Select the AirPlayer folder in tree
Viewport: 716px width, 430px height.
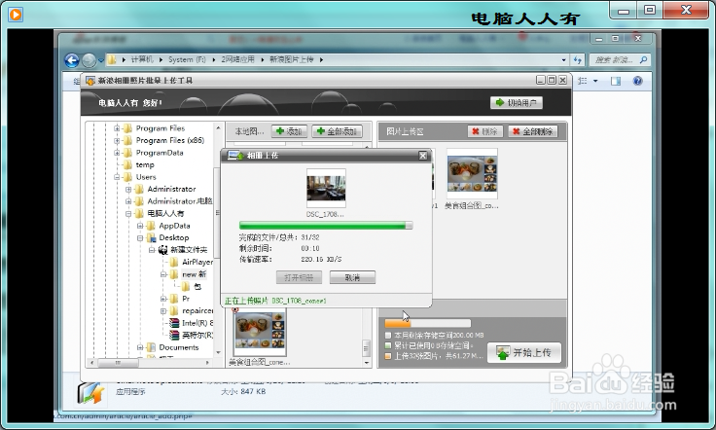point(197,262)
